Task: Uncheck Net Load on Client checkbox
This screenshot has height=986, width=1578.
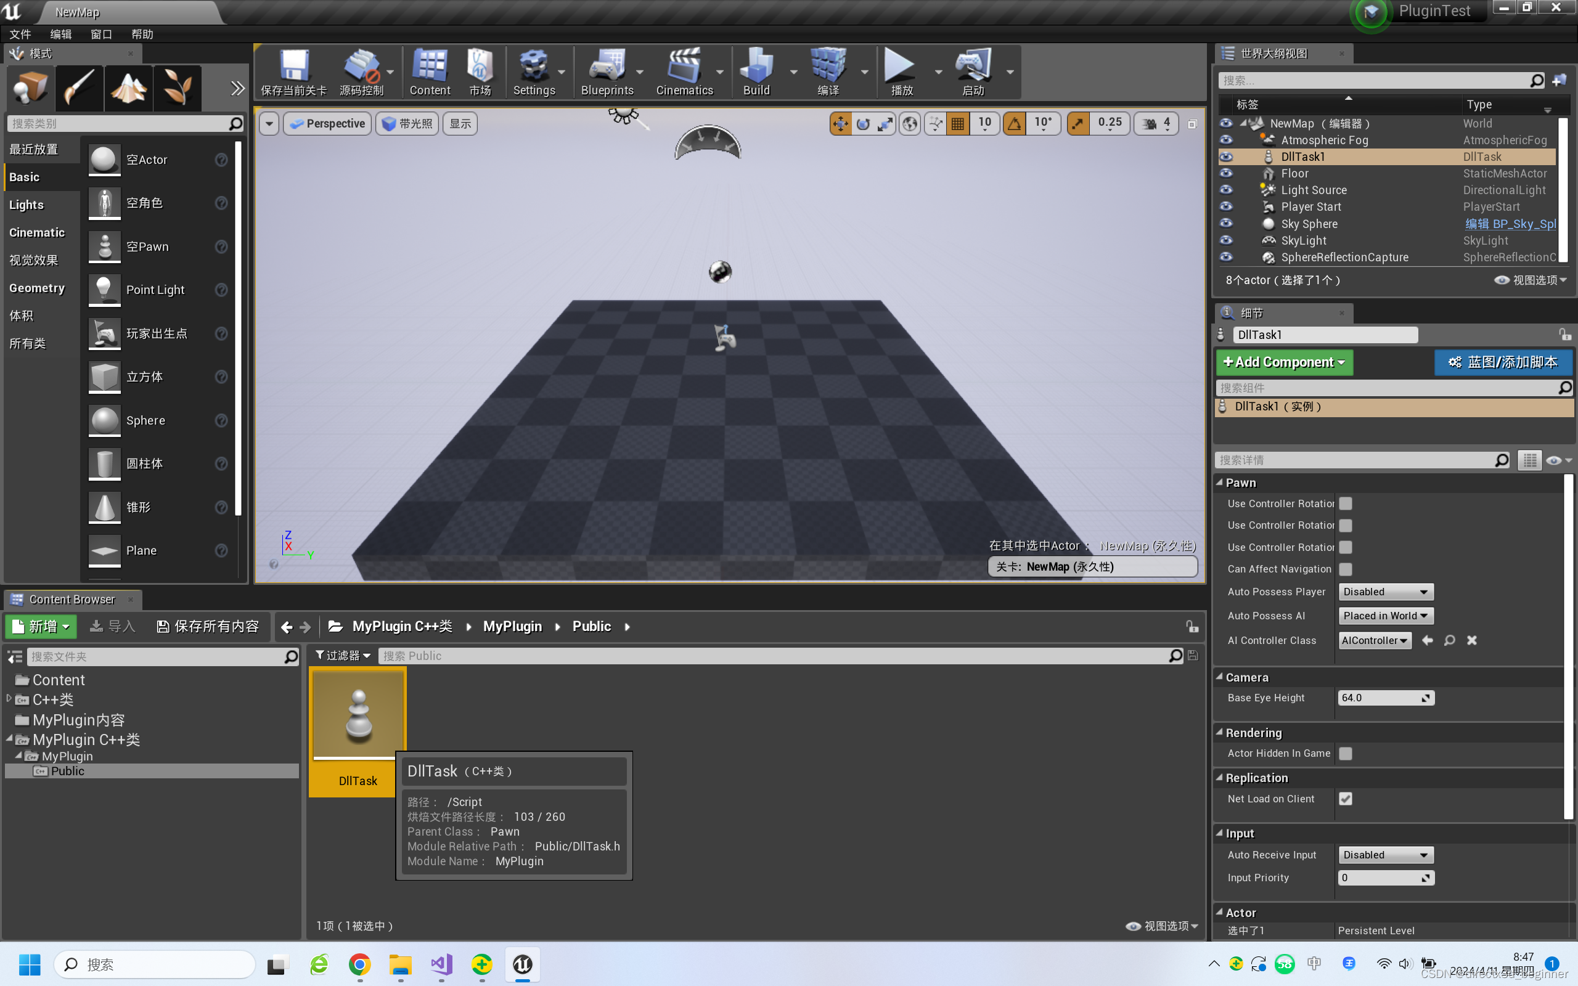Action: coord(1345,799)
